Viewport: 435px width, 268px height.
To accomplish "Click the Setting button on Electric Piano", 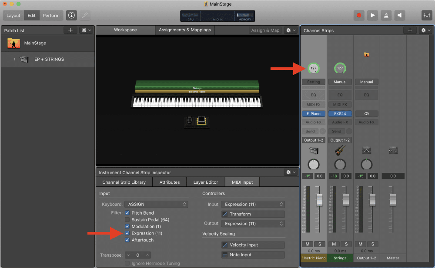I will pos(314,82).
